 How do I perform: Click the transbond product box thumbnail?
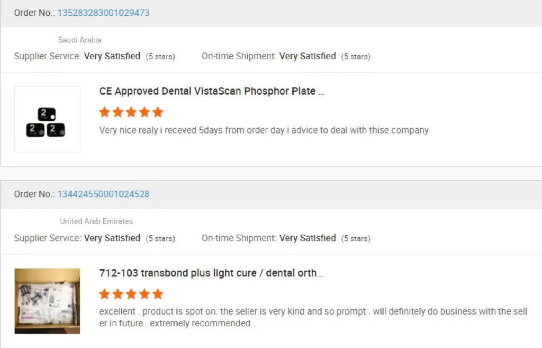click(47, 301)
